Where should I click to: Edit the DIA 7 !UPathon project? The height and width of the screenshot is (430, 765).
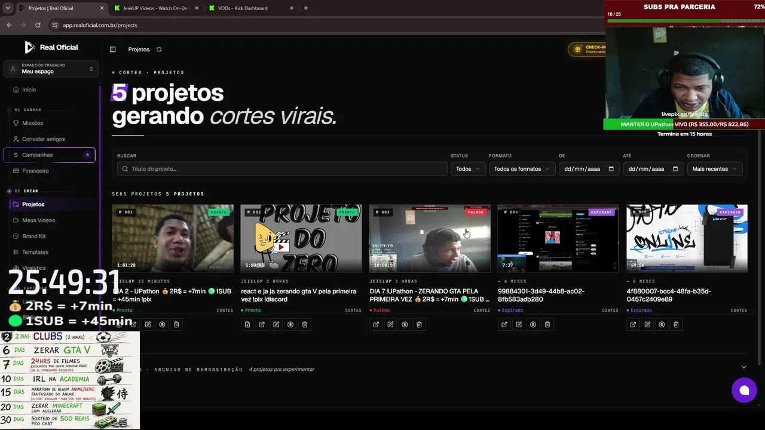(390, 324)
